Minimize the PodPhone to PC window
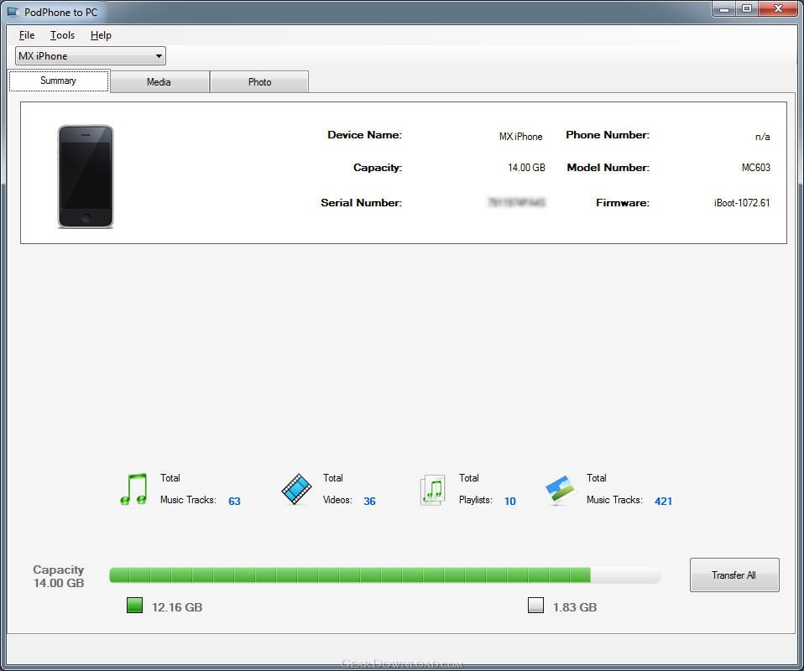The height and width of the screenshot is (671, 804). (x=724, y=8)
